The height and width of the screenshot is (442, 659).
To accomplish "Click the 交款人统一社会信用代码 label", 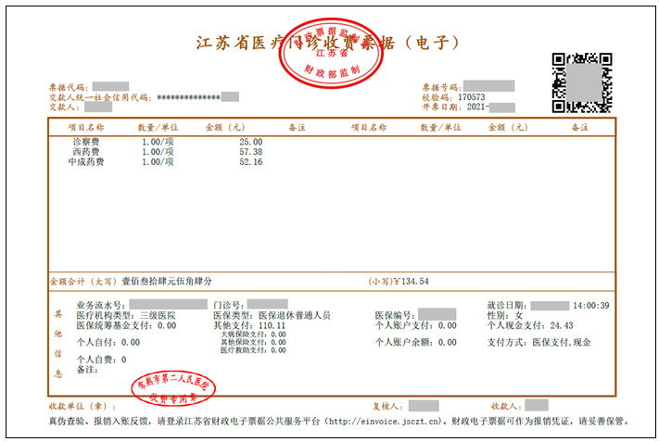I will 100,97.
